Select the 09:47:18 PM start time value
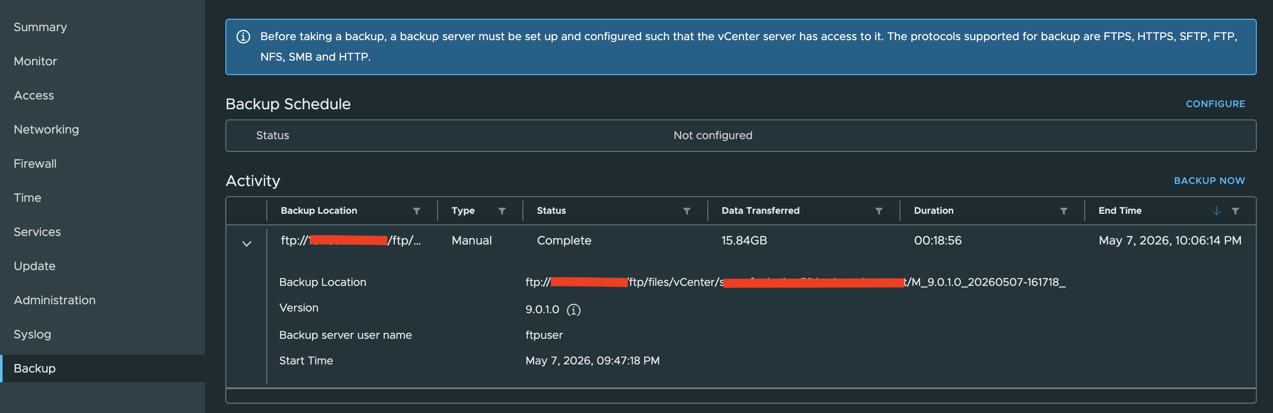Viewport: 1273px width, 413px height. tap(592, 361)
